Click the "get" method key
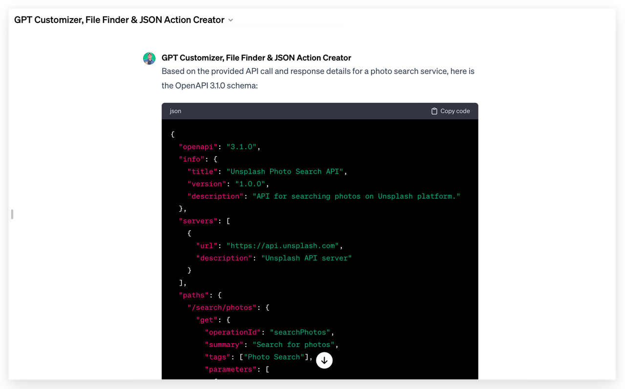Image resolution: width=625 pixels, height=389 pixels. click(x=207, y=320)
